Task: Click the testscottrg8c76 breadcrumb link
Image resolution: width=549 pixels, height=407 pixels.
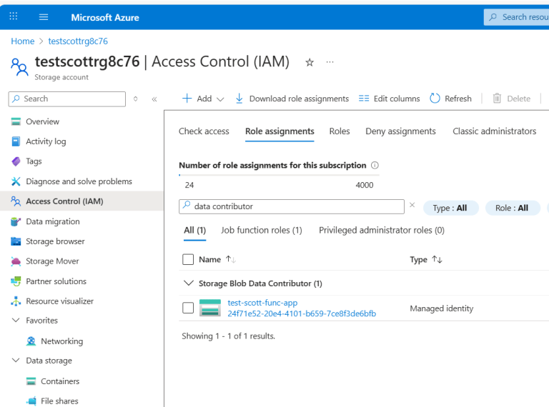Action: (x=78, y=41)
